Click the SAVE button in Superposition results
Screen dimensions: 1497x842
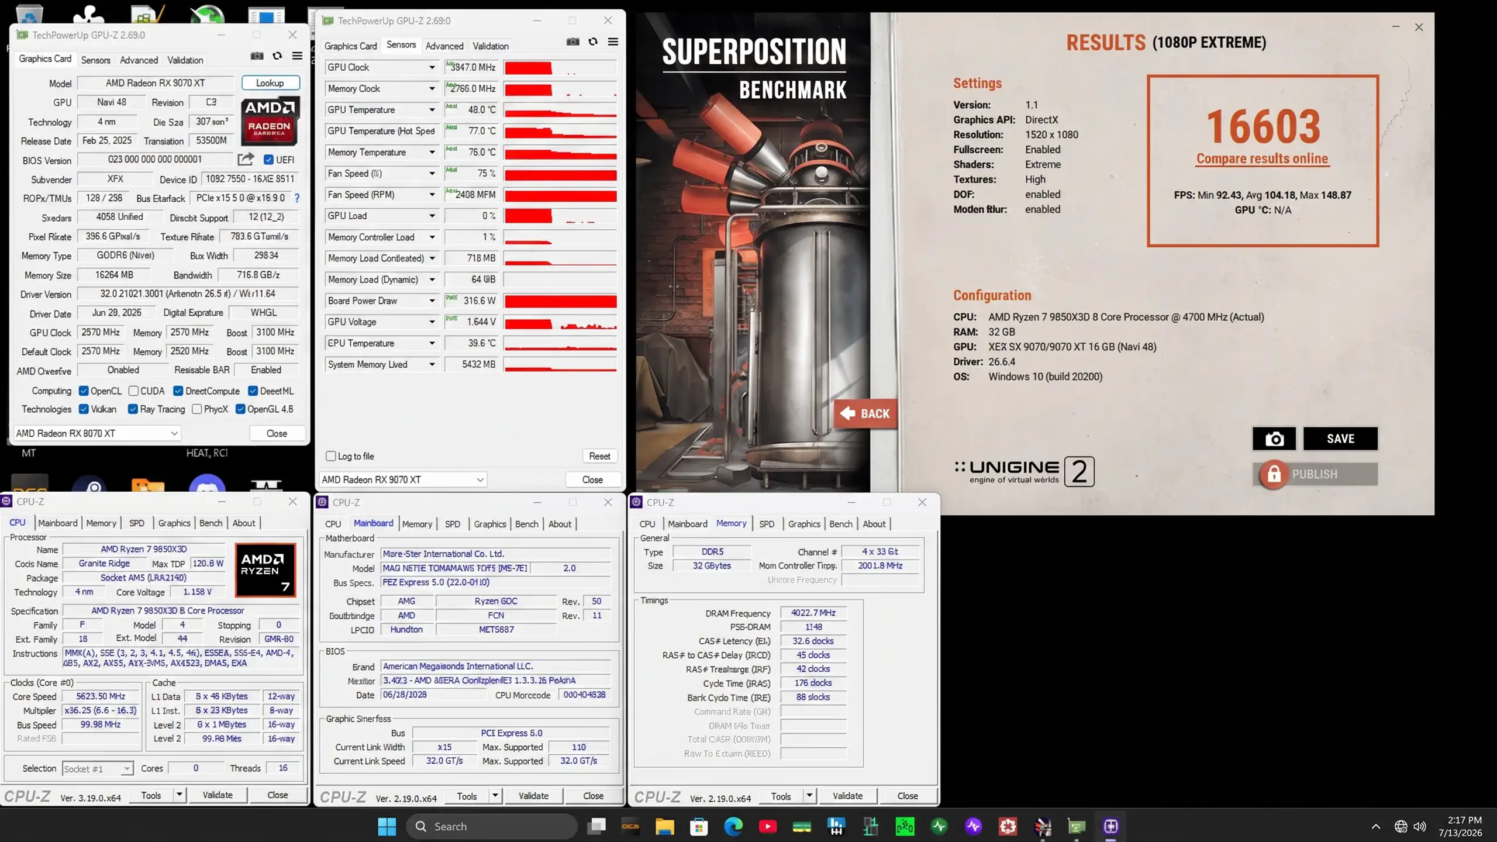coord(1340,439)
